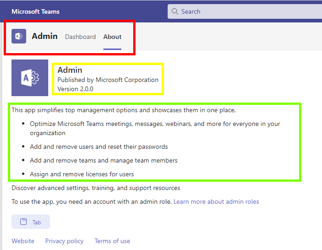Click 'Published by Microsoft Corporation' text

[x=108, y=80]
